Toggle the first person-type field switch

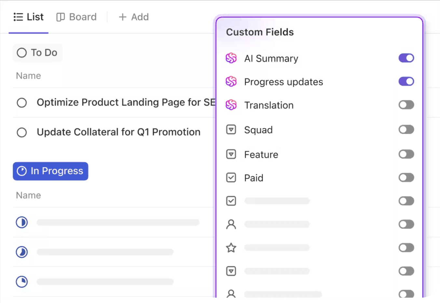[x=406, y=224]
